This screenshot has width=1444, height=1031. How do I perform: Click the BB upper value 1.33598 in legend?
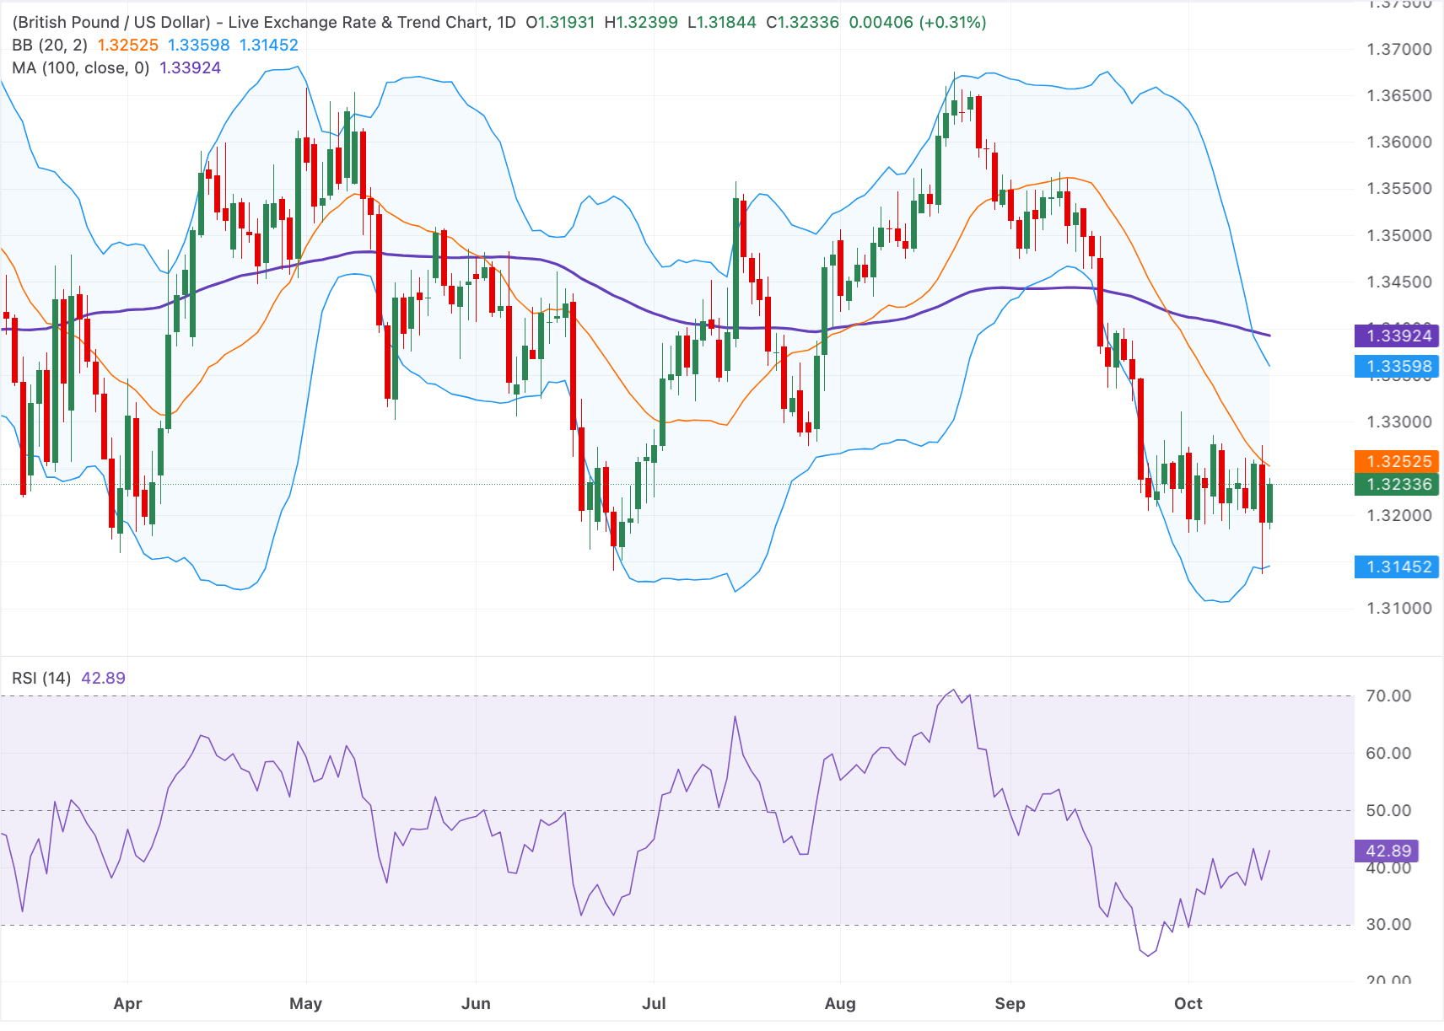click(199, 45)
